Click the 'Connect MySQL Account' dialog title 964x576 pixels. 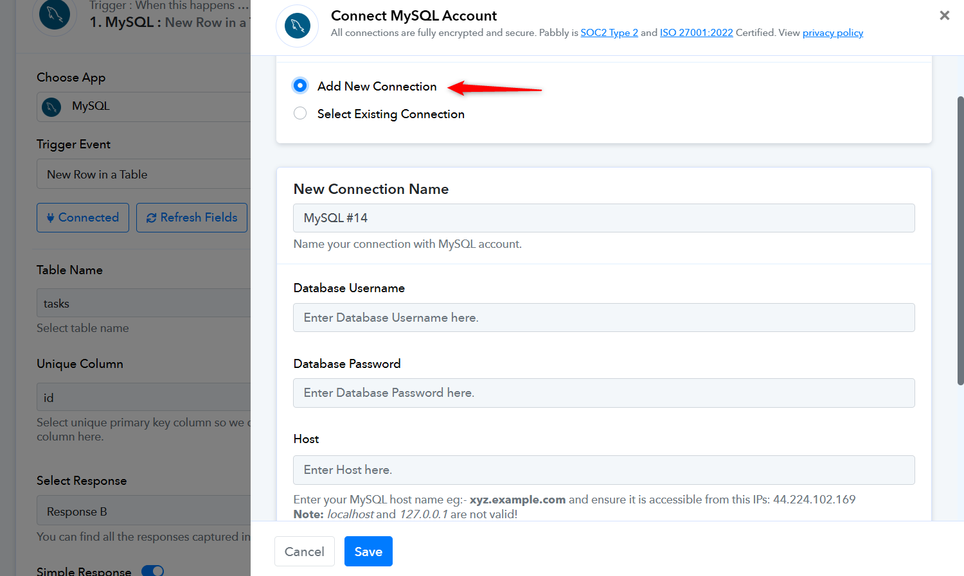pyautogui.click(x=414, y=15)
